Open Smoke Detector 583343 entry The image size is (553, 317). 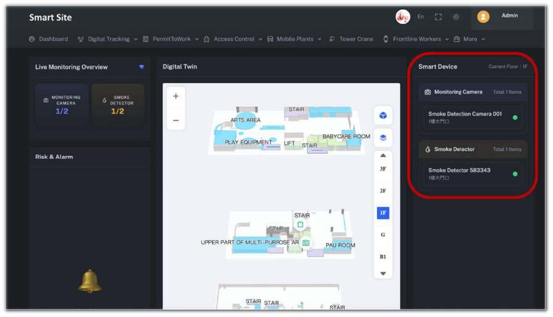pos(473,174)
